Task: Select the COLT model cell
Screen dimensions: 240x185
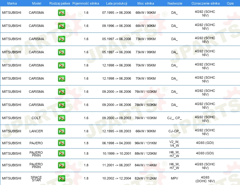Action: pyautogui.click(x=36, y=118)
